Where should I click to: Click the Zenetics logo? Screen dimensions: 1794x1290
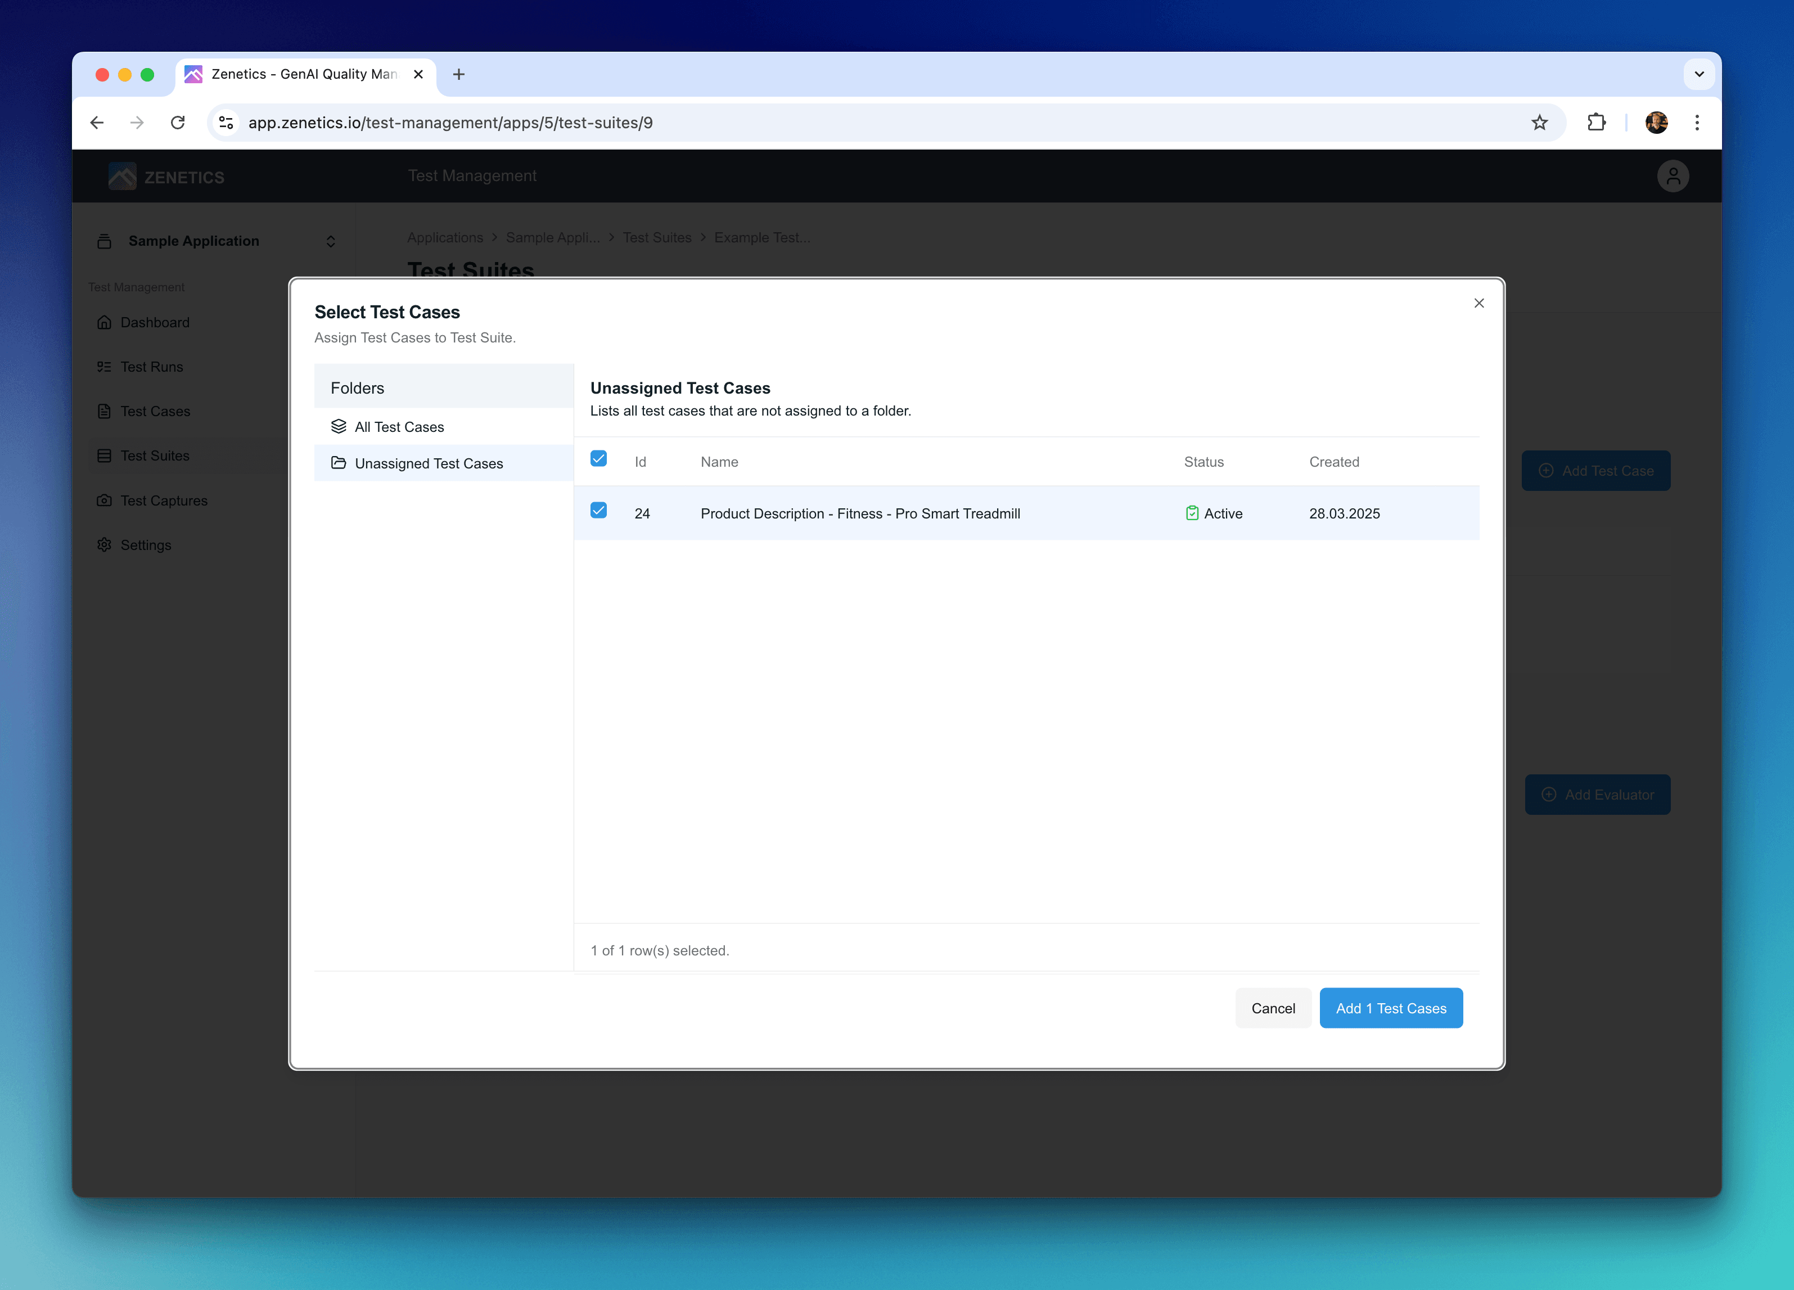tap(166, 175)
